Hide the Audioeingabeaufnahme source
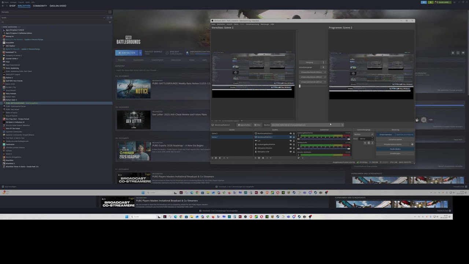Screen dimensions: 469x264 coord(291,144)
